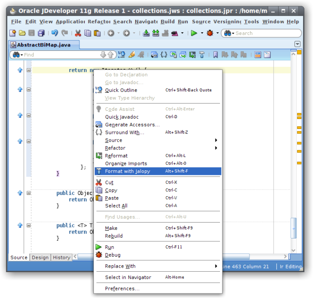
Task: Click the Rebuild project toolbar icon
Action: pos(156,33)
